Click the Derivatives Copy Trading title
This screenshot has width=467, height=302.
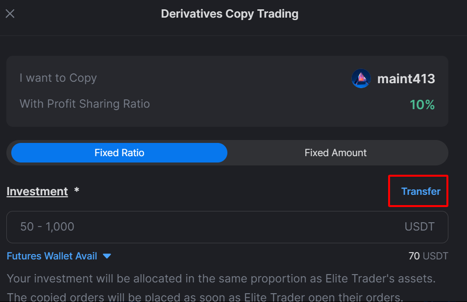pyautogui.click(x=230, y=14)
